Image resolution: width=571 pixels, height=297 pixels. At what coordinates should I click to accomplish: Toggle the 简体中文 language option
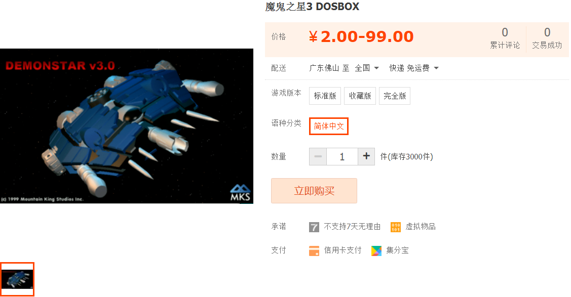329,126
